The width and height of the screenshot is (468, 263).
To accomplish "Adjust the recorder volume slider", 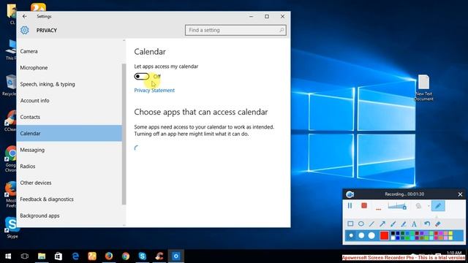I will pyautogui.click(x=397, y=206).
